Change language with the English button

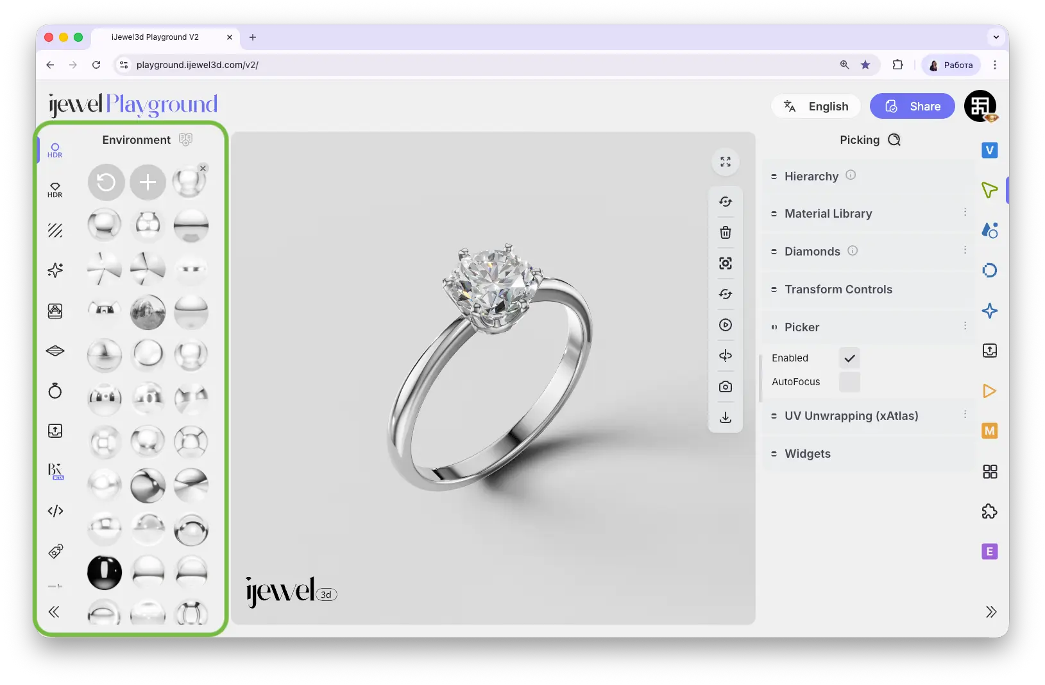pyautogui.click(x=816, y=107)
